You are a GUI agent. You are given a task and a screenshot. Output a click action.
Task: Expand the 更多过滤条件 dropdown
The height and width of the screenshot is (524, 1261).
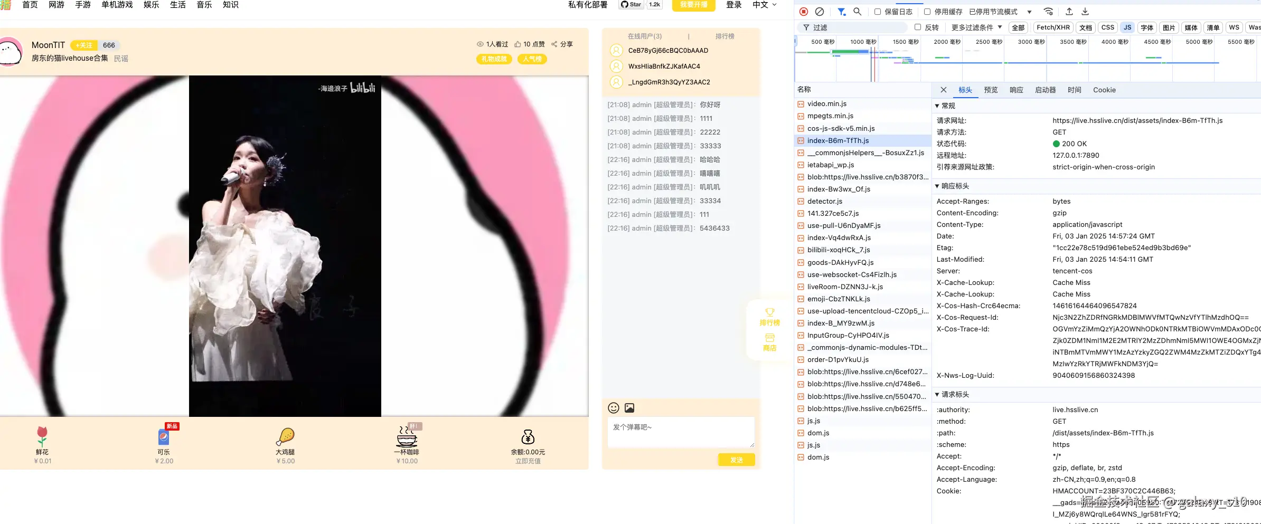point(975,27)
